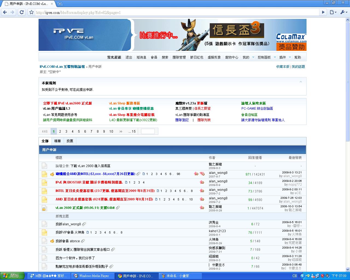350x280 pixels.
Task: Open 論壇人氣吹水區 link
Action: point(253,103)
